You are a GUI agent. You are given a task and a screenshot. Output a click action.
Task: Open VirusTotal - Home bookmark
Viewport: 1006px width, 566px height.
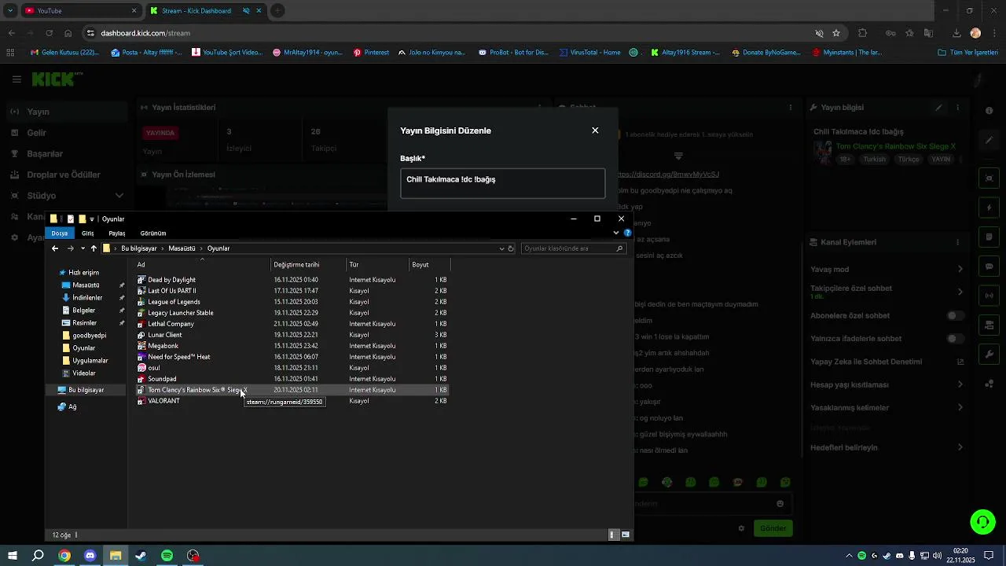click(589, 53)
